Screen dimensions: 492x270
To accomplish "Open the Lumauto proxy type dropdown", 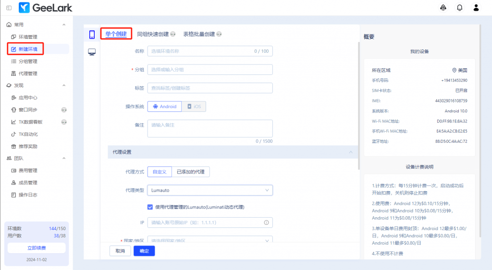I will click(210, 191).
